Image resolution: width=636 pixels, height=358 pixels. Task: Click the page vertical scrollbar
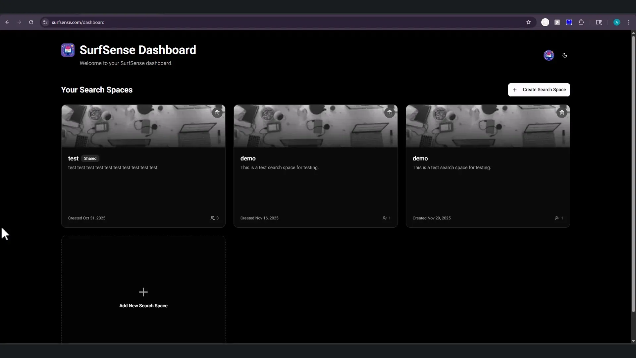click(633, 174)
